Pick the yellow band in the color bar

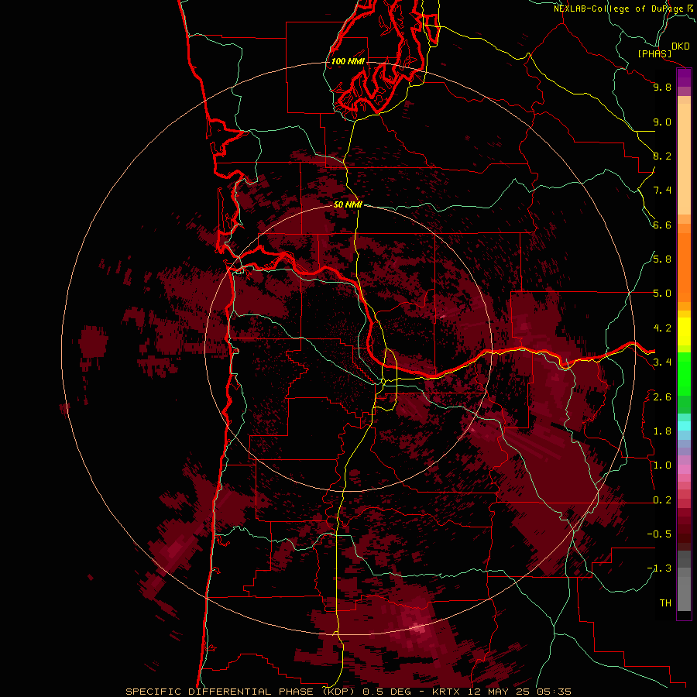coord(684,331)
